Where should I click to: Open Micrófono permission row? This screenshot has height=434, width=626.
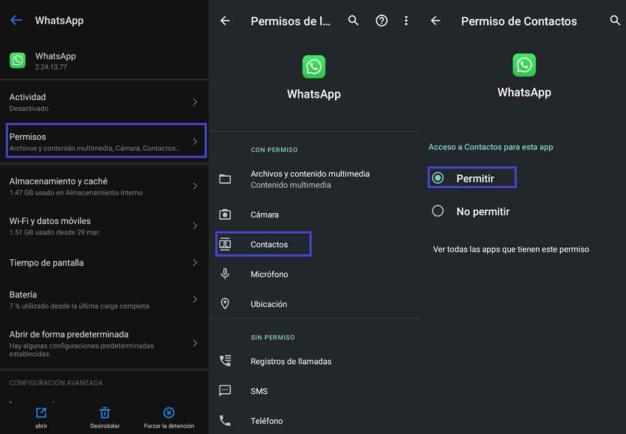point(314,274)
